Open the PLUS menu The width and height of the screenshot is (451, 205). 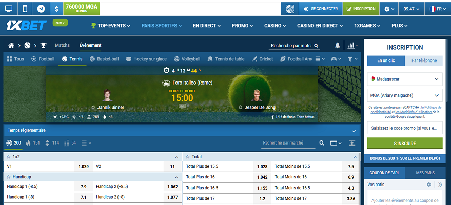tap(400, 26)
